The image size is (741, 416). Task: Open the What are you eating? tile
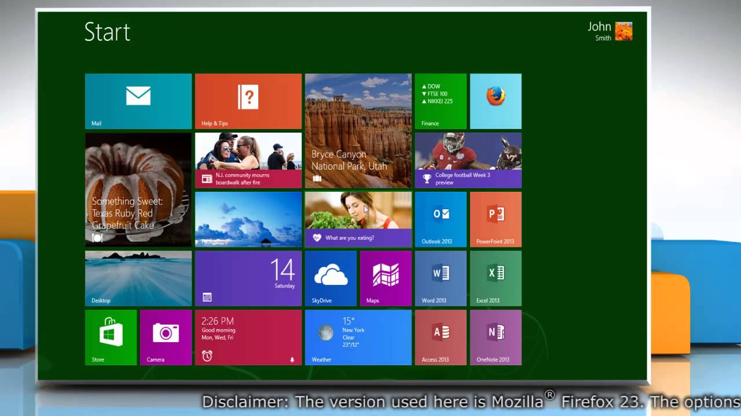358,220
